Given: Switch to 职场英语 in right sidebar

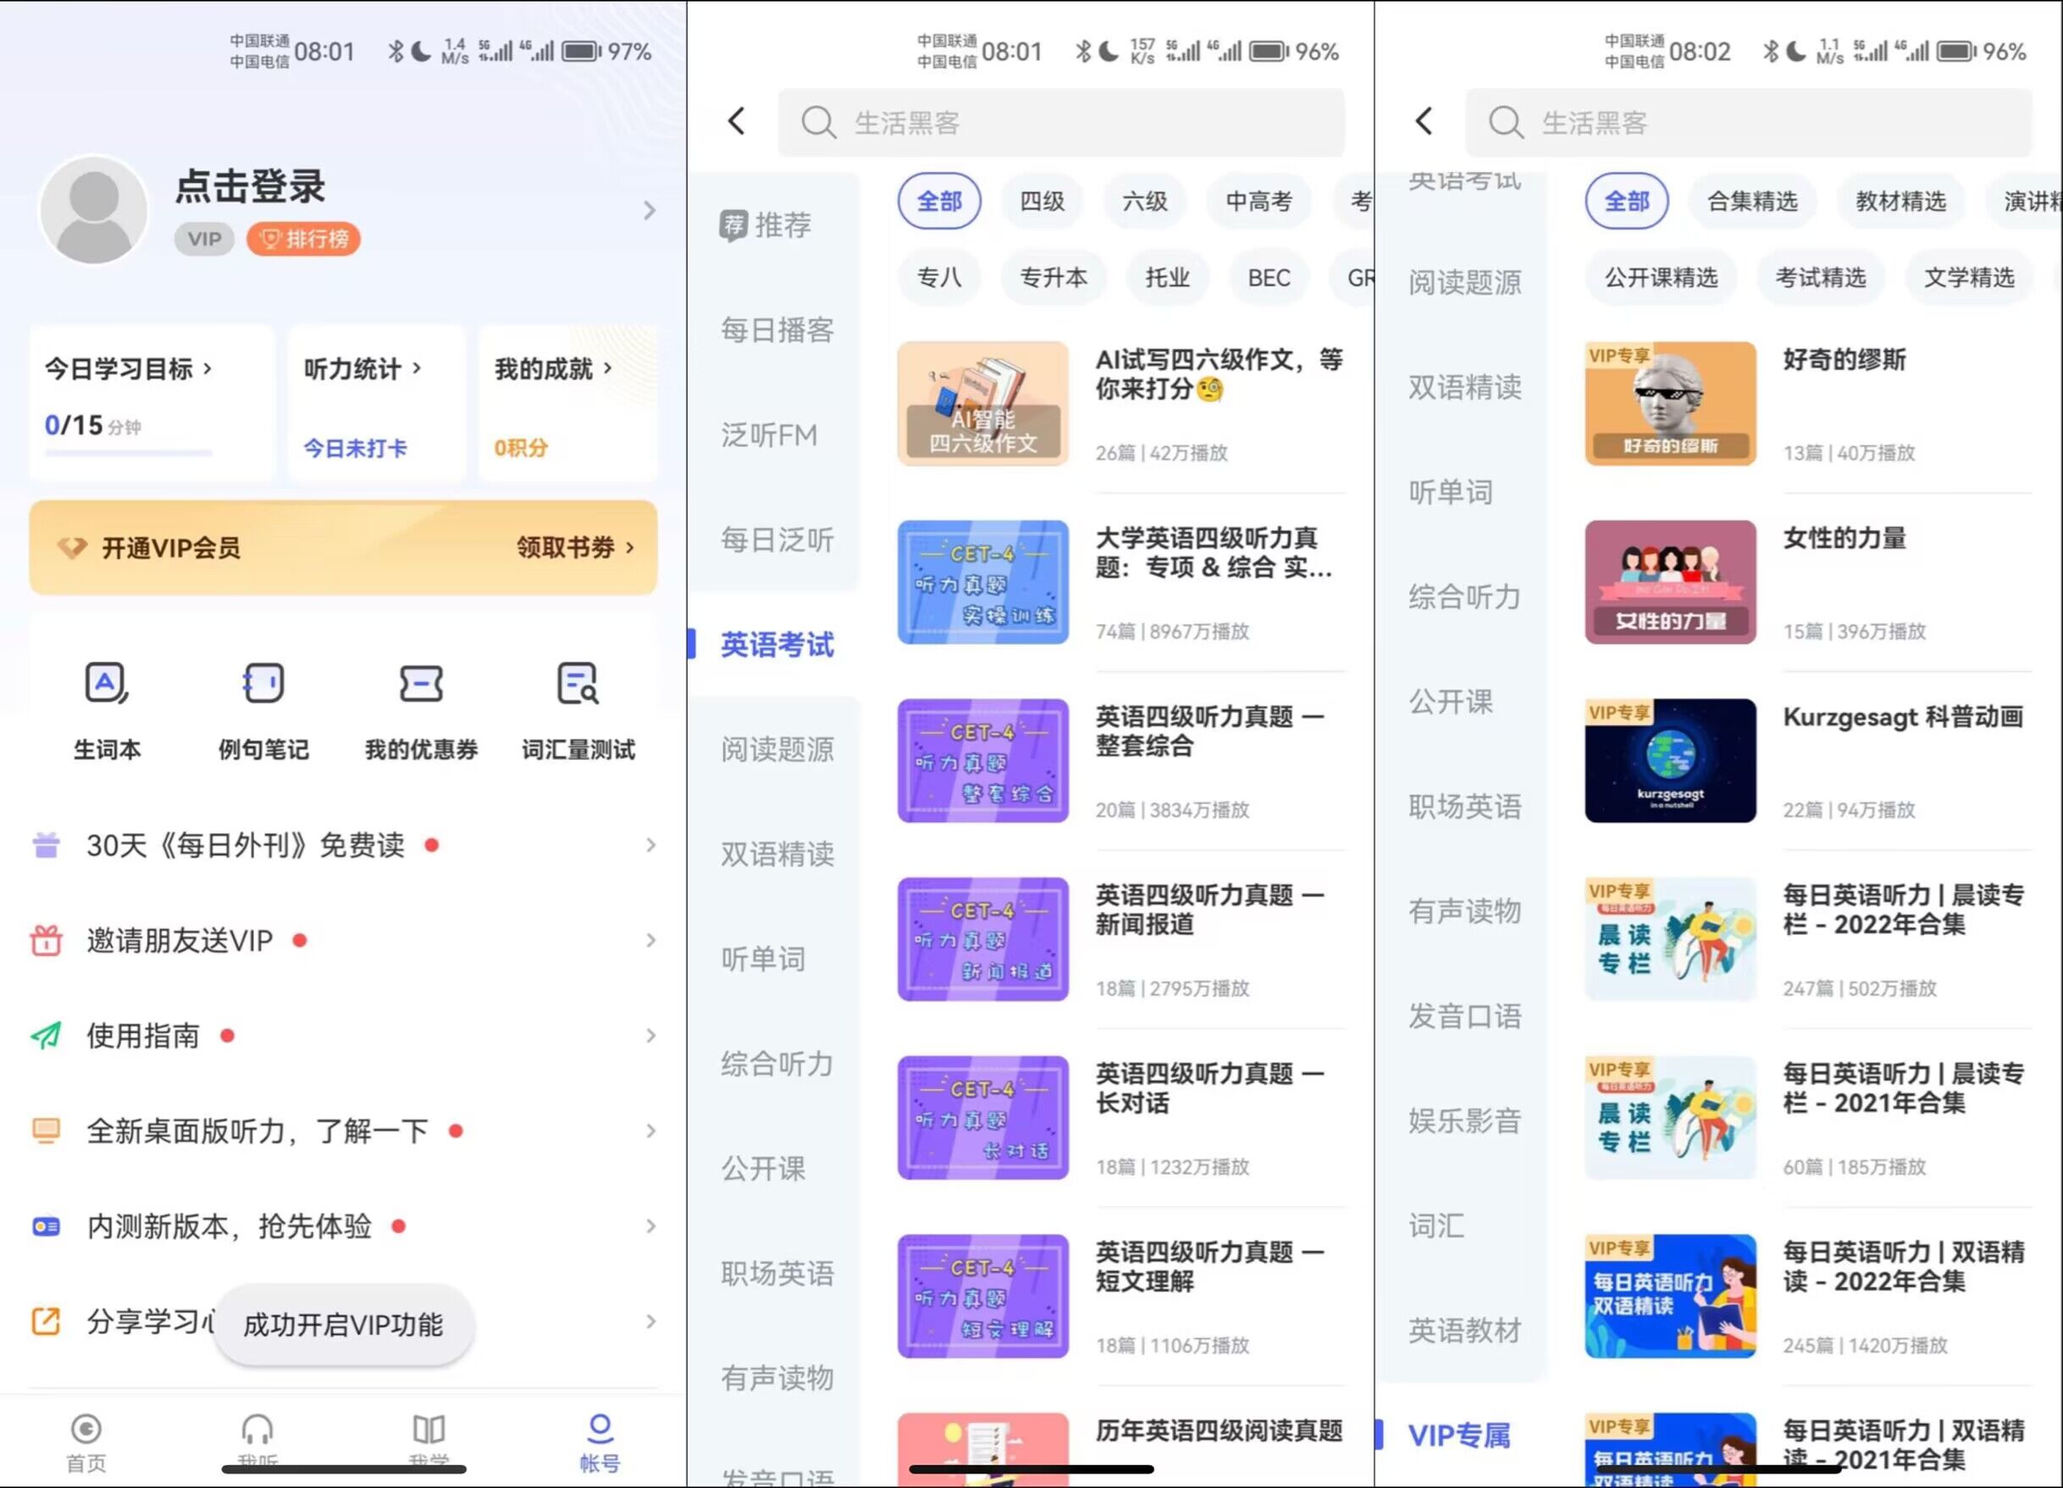Looking at the screenshot, I should (1463, 807).
